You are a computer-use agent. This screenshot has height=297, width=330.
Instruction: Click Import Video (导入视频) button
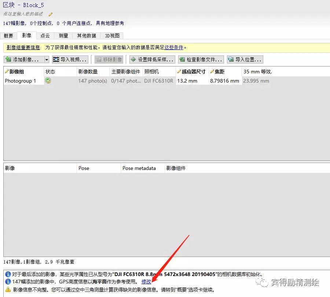point(70,59)
